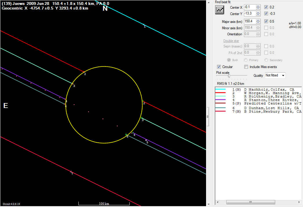Select the Secondary radio button

pyautogui.click(x=266, y=60)
